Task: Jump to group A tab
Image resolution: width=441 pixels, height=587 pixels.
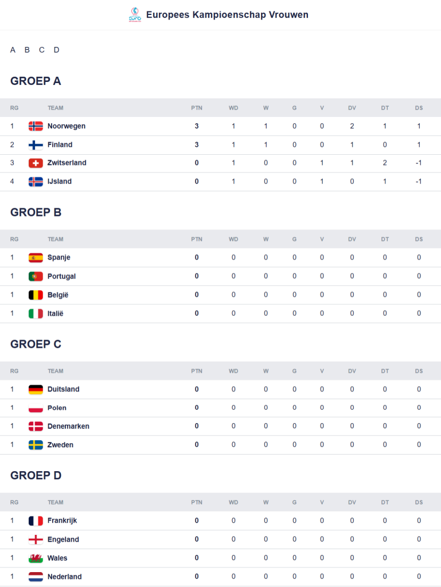Action: coord(13,50)
